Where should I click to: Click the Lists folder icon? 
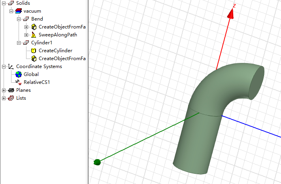click(x=11, y=98)
